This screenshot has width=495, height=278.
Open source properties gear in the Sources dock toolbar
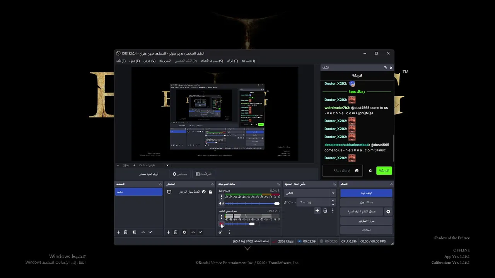pyautogui.click(x=184, y=232)
